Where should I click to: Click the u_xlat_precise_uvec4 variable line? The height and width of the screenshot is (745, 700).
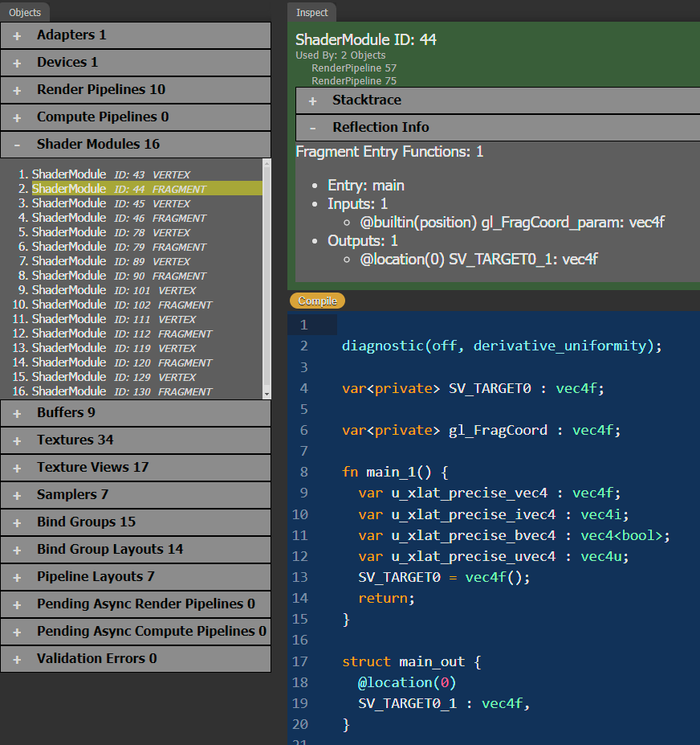(494, 557)
